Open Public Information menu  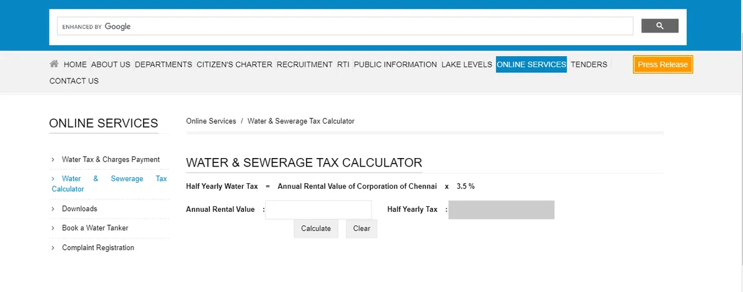[395, 64]
